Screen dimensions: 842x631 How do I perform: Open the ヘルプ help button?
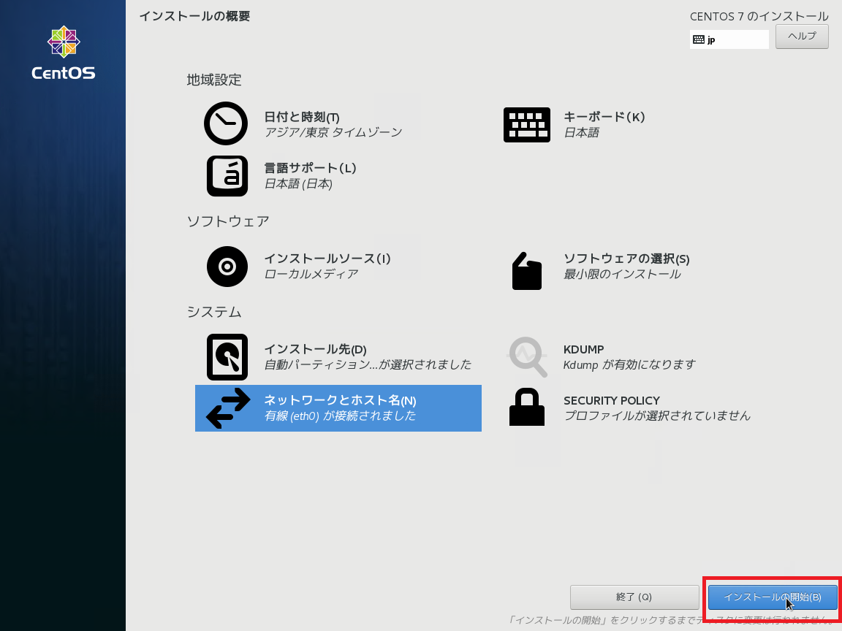802,37
